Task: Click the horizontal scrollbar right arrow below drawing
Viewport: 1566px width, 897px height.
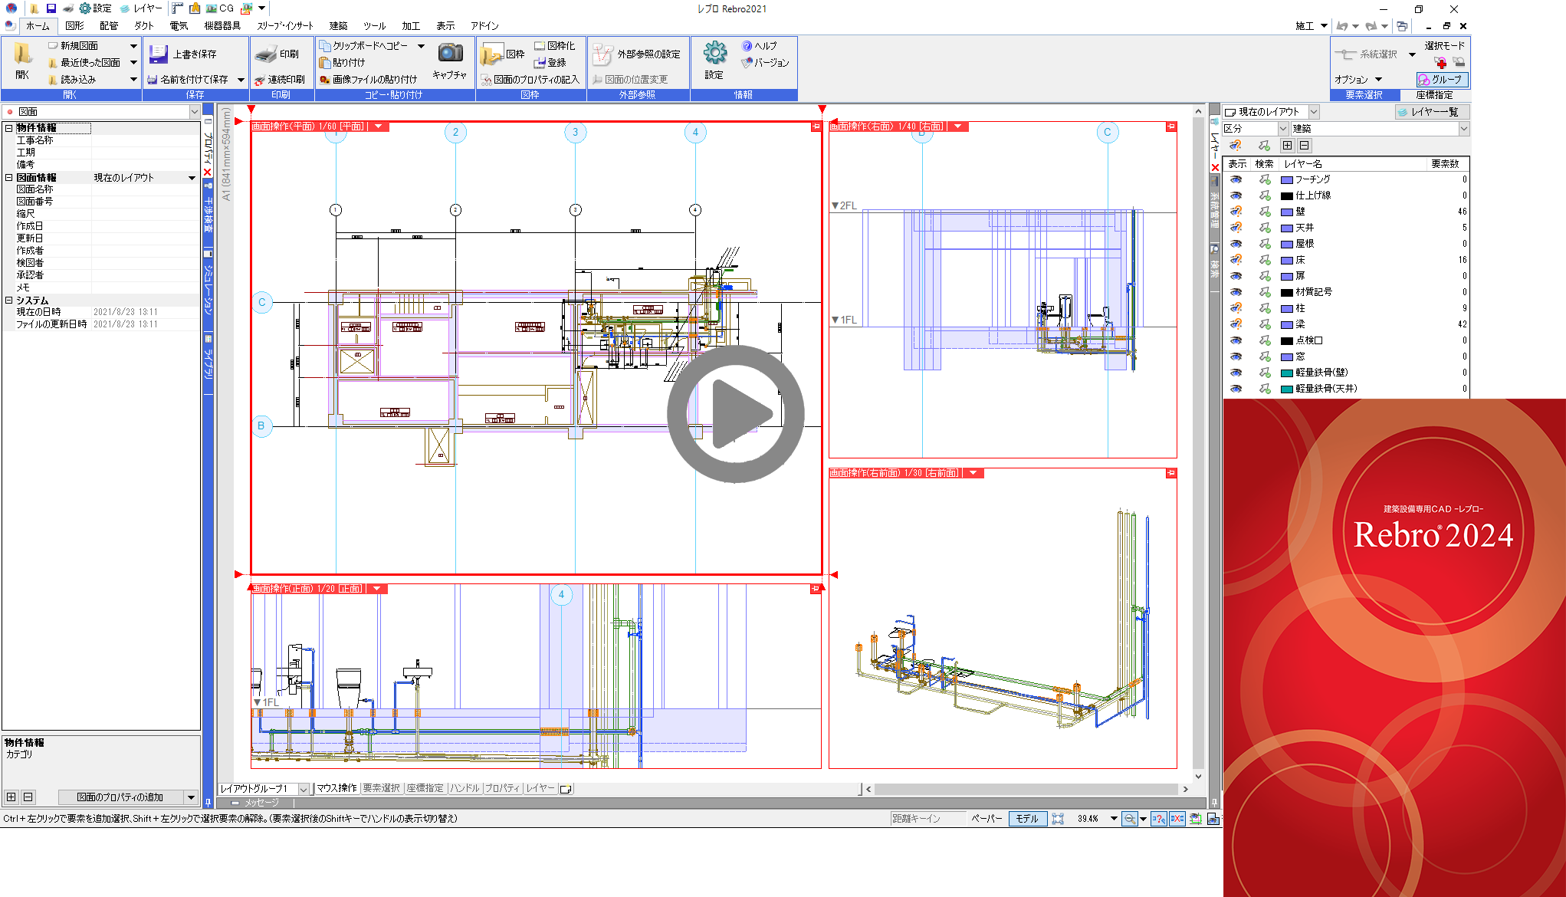Action: [1185, 789]
